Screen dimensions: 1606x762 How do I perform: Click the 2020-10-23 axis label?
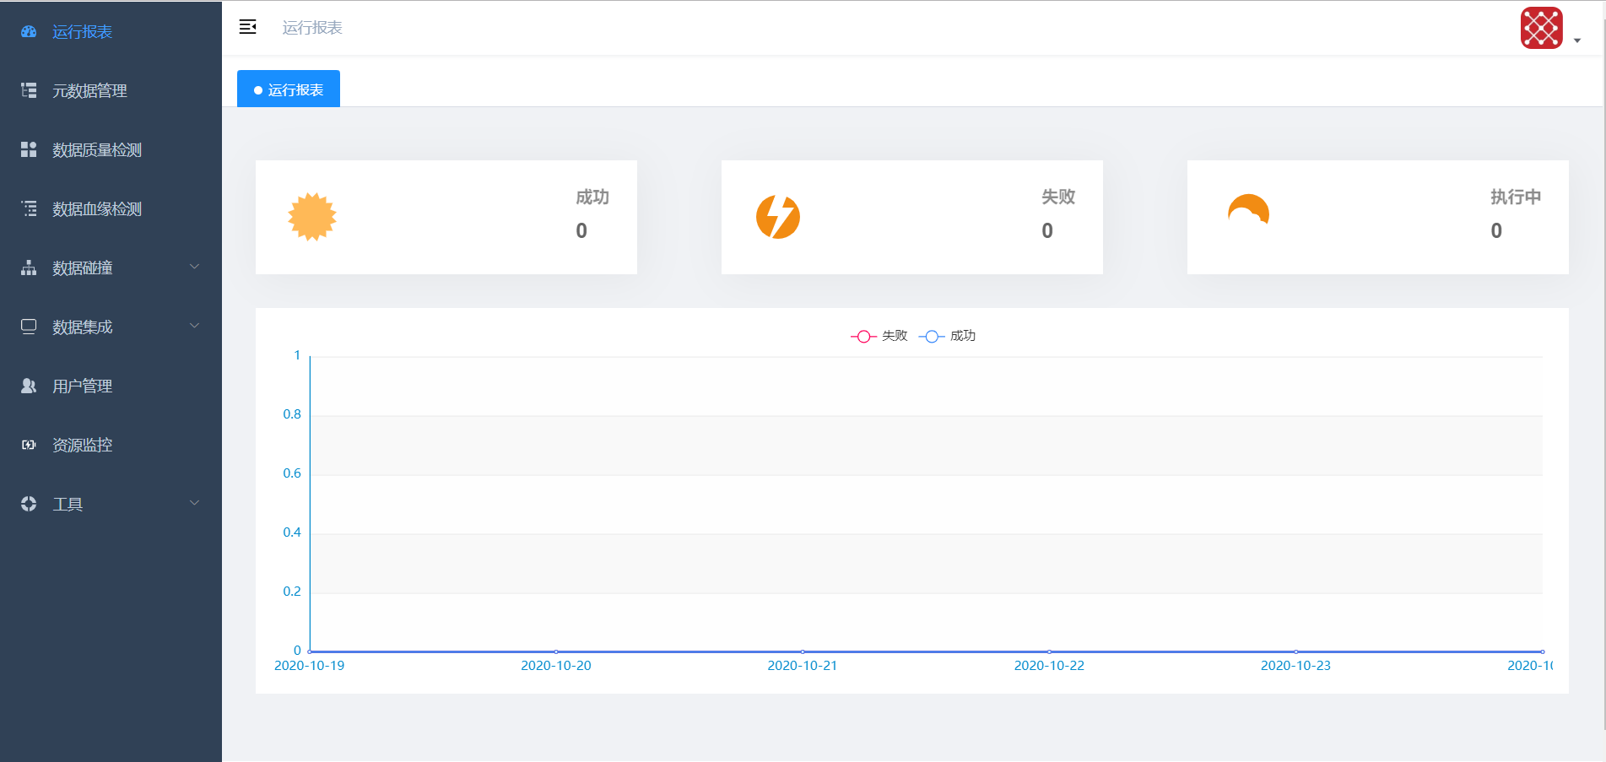pos(1295,666)
